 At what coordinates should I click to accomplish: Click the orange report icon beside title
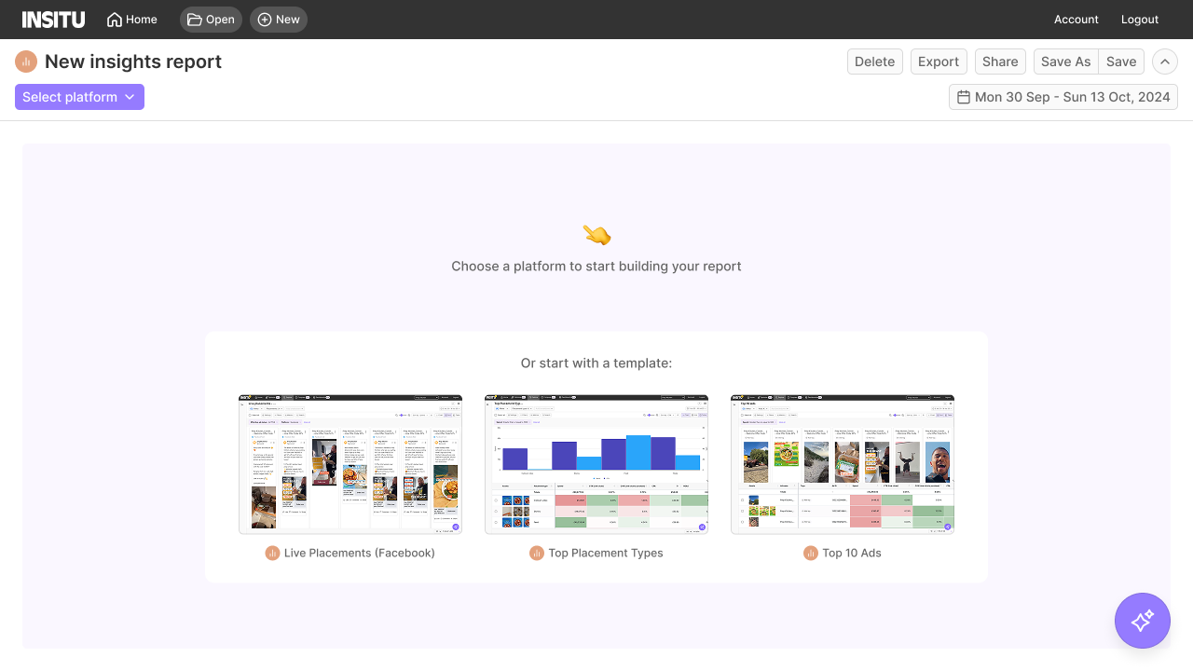tap(26, 62)
